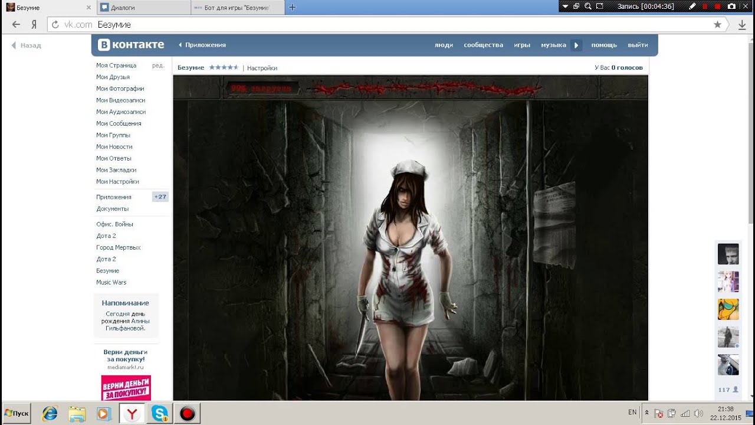Open Мои Группы in sidebar
The height and width of the screenshot is (425, 755).
pyautogui.click(x=113, y=135)
